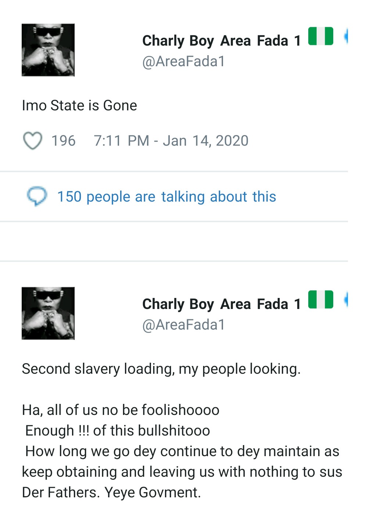Click Twitter bird logo on second tweet
The height and width of the screenshot is (508, 370).
346,300
